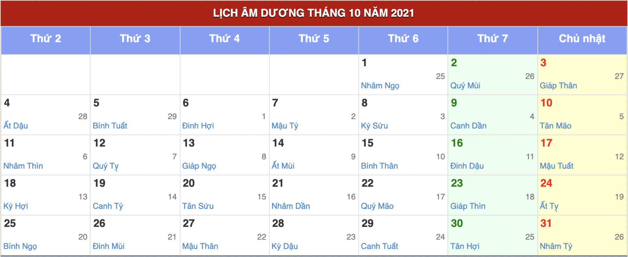This screenshot has width=628, height=257.
Task: Open date 20 Tân Sửu
Action: point(225,195)
